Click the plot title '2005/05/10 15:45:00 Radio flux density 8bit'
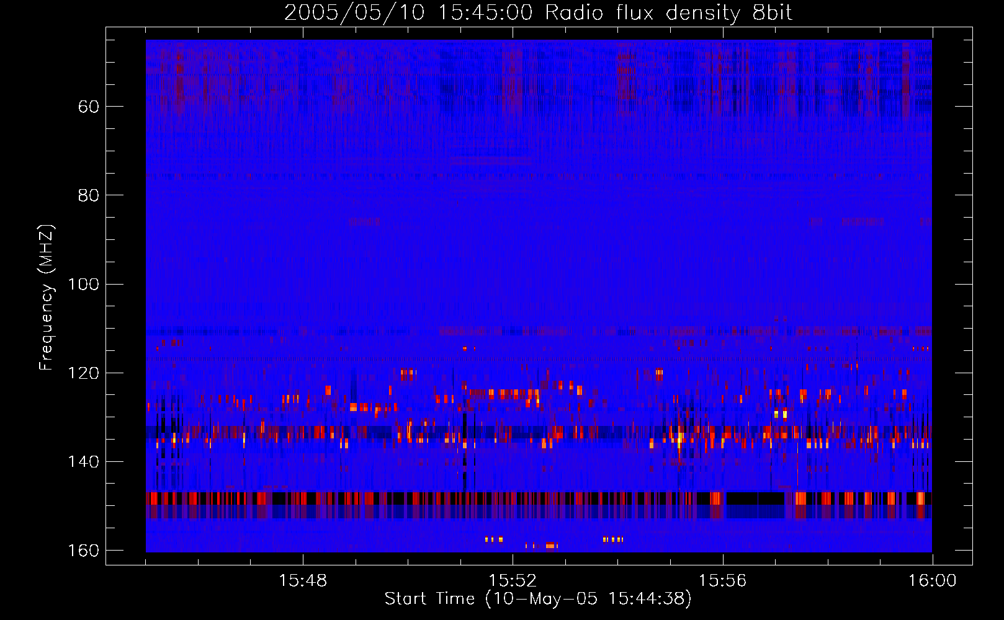This screenshot has height=620, width=1004. click(538, 13)
